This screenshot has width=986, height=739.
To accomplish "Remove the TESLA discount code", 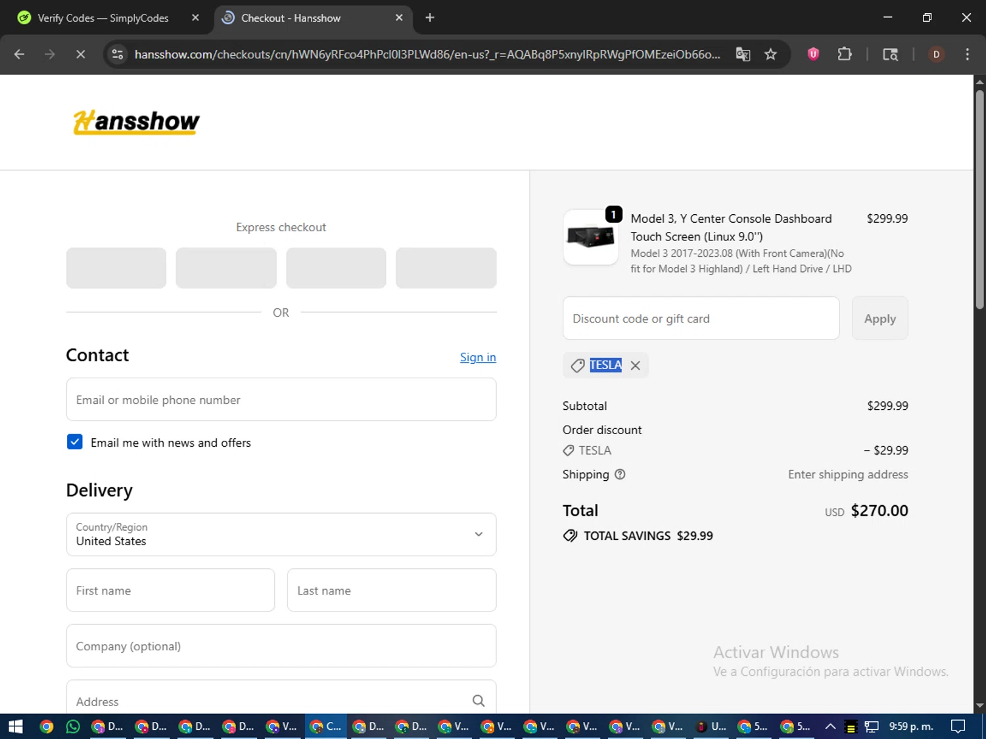I will [635, 366].
